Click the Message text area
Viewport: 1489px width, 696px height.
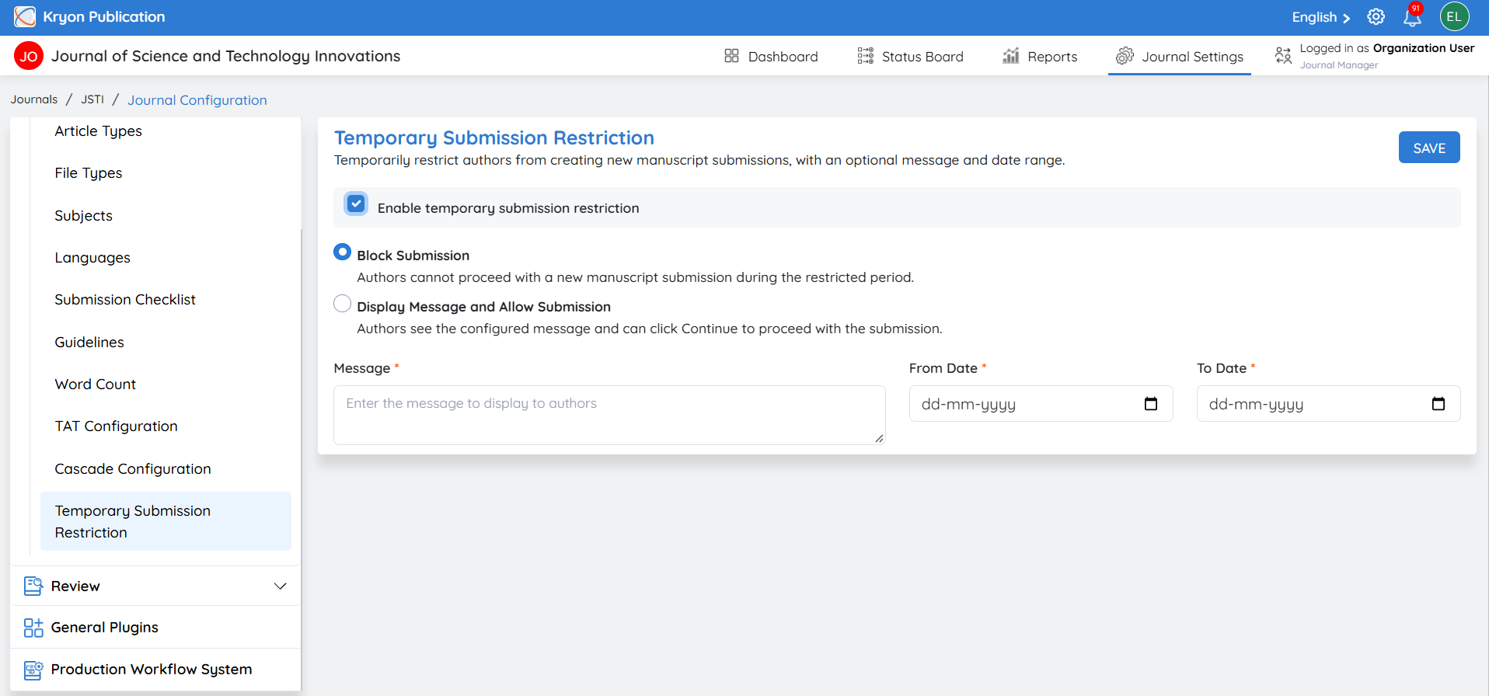[609, 415]
